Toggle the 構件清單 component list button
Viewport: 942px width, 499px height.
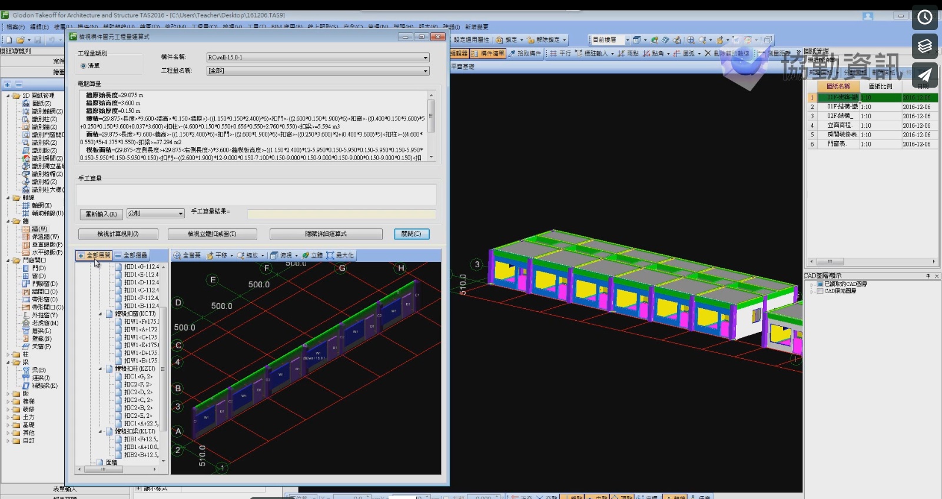(x=488, y=54)
